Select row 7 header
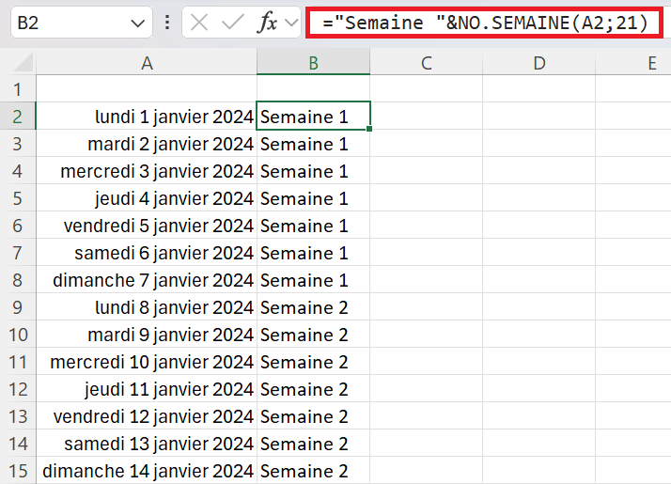Viewport: 671px width, 484px height. (x=18, y=253)
